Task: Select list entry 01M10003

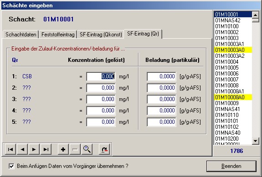Action: pos(233,38)
